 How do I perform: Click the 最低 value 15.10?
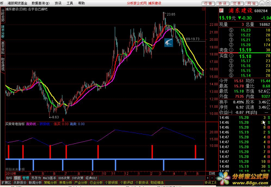[239, 91]
